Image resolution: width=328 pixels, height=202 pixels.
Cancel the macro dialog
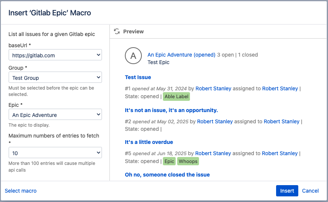point(310,191)
